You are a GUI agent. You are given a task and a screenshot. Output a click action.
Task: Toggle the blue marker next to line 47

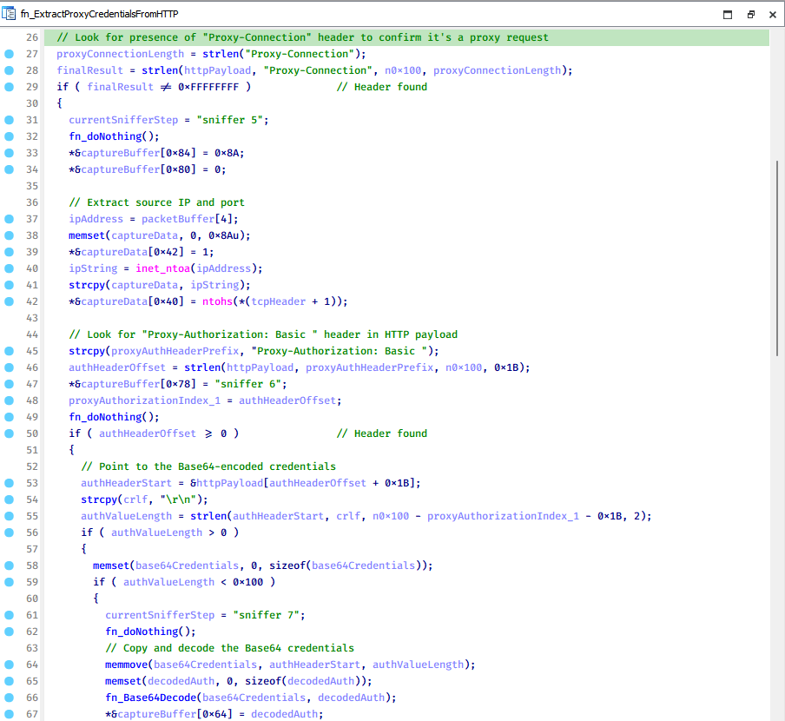(9, 383)
